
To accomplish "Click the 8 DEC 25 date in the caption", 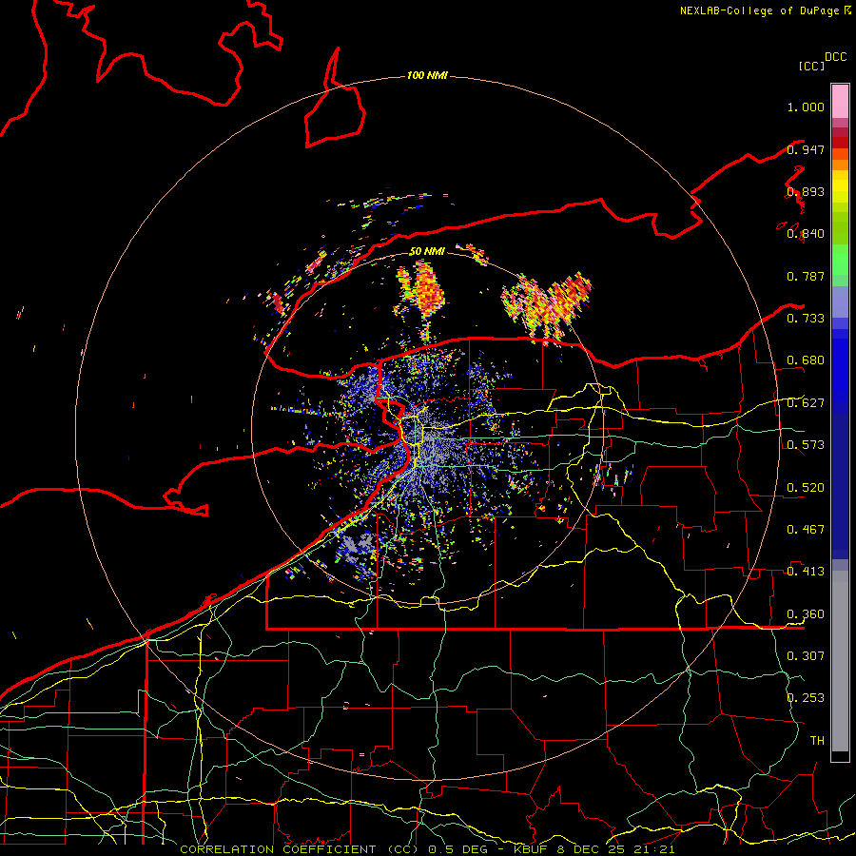I will coord(592,849).
